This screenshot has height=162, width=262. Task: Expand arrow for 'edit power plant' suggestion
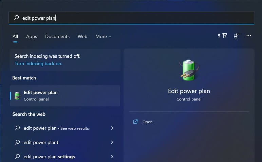[112, 142]
